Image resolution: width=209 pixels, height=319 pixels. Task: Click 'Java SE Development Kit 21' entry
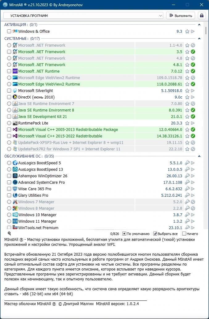[43, 117]
